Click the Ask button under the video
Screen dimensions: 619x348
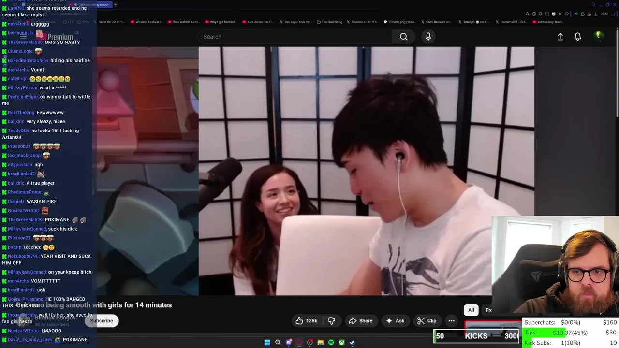395,321
